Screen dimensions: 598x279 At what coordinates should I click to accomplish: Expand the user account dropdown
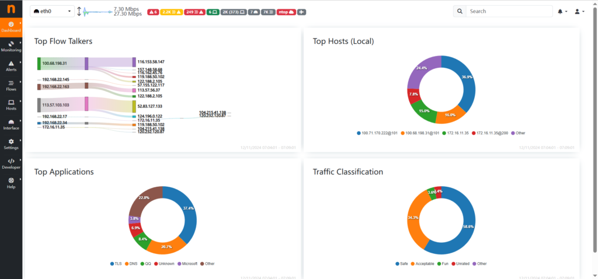click(579, 11)
